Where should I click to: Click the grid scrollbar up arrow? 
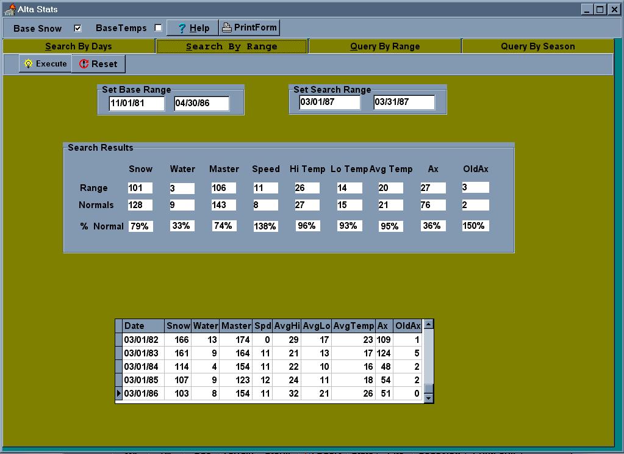pyautogui.click(x=429, y=324)
